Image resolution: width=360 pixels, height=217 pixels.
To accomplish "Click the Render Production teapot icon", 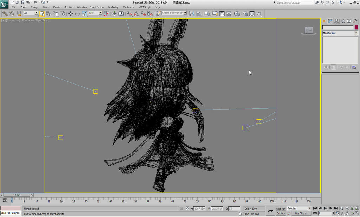I will point(259,14).
